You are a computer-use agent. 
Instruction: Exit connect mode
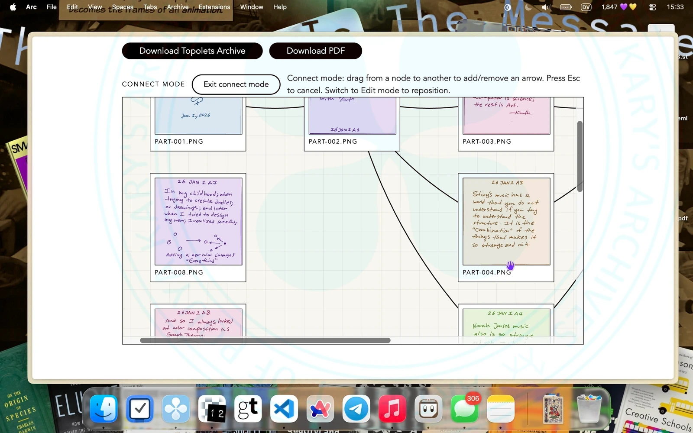236,84
